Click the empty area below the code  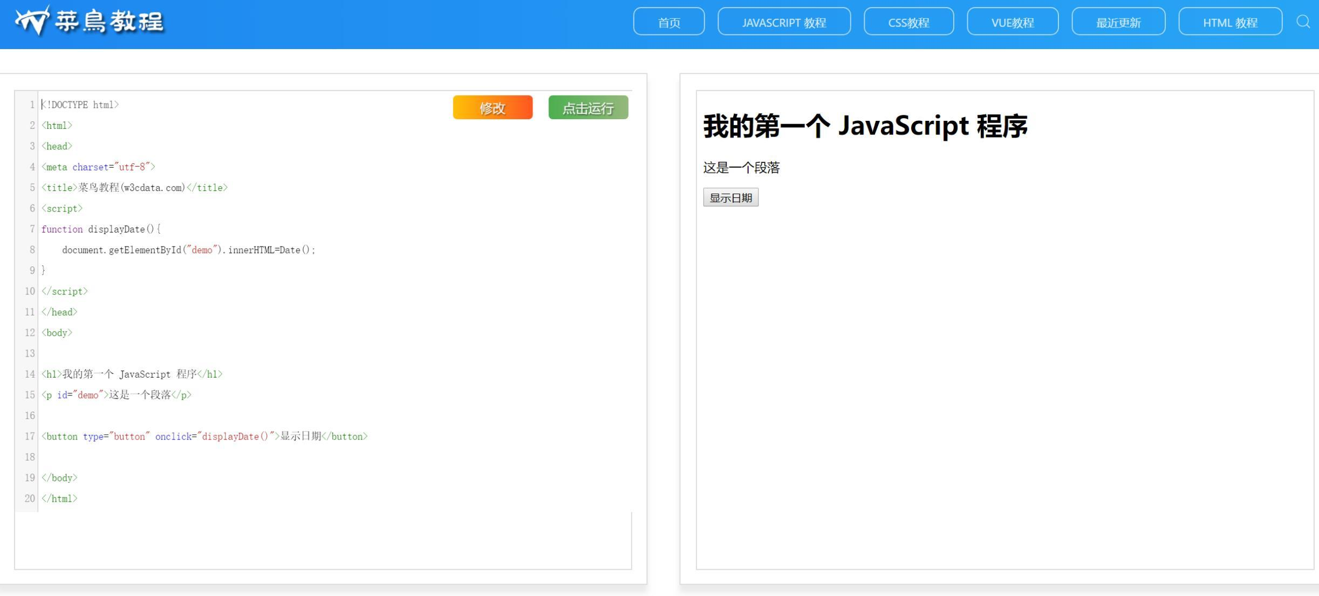tap(324, 539)
